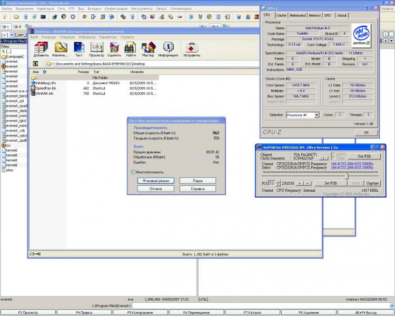Screen dimensions: 395x316
Task: Open Total Commander Конфигурация menu
Action: 116,8
